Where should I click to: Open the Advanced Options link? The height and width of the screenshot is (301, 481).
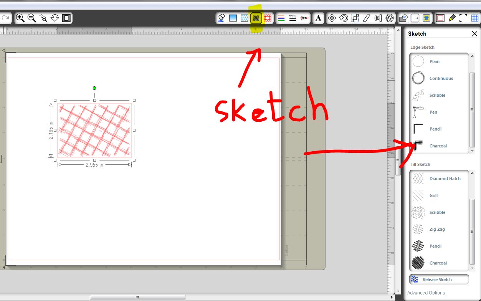[x=426, y=293]
